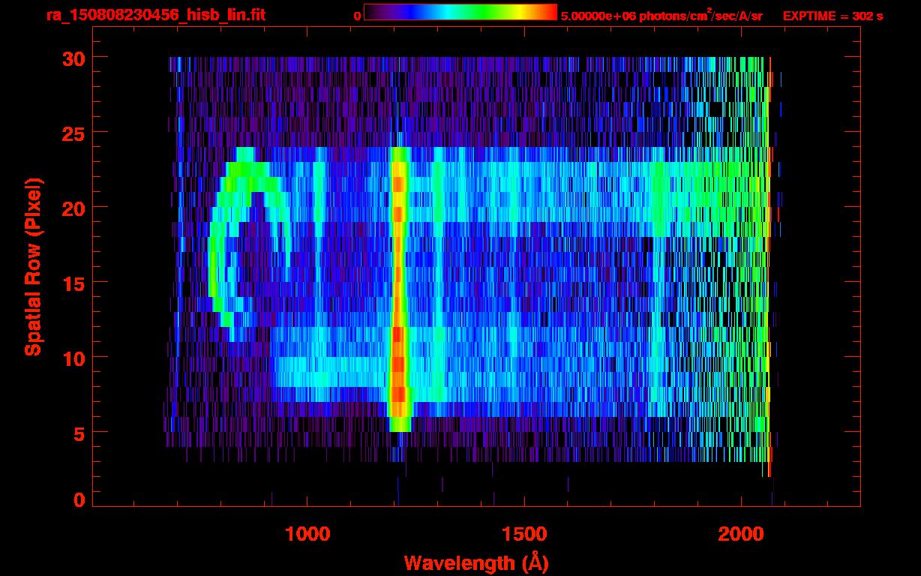
Task: Click the color scale bar legend
Action: pyautogui.click(x=460, y=13)
